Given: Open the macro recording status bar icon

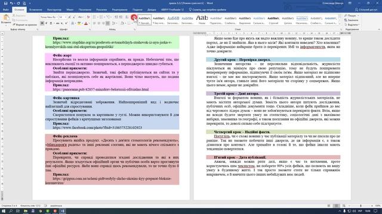Looking at the screenshot, I should [45, 206].
